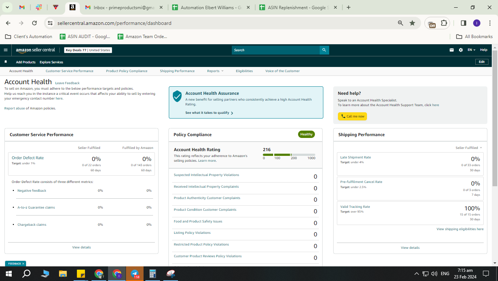This screenshot has width=498, height=281.
Task: Click the search magnifier button in Seller Central
Action: point(324,50)
